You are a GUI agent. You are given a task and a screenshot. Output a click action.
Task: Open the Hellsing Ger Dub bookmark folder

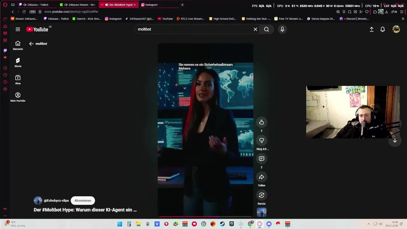(x=256, y=19)
